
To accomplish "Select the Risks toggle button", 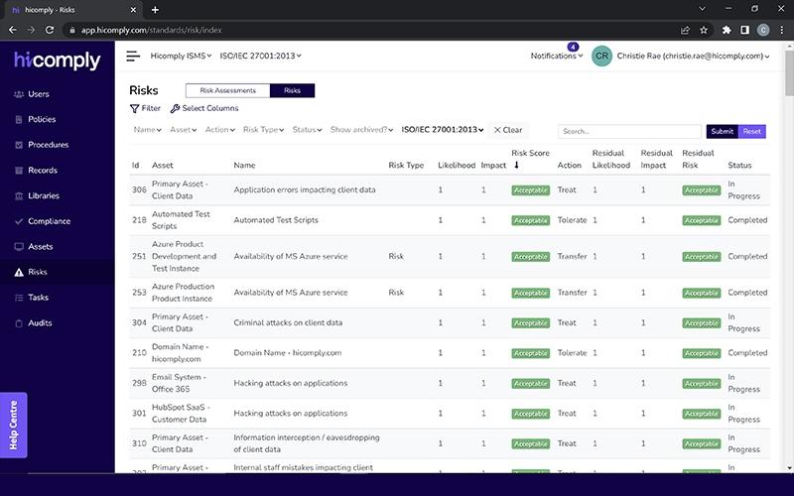I will point(292,90).
